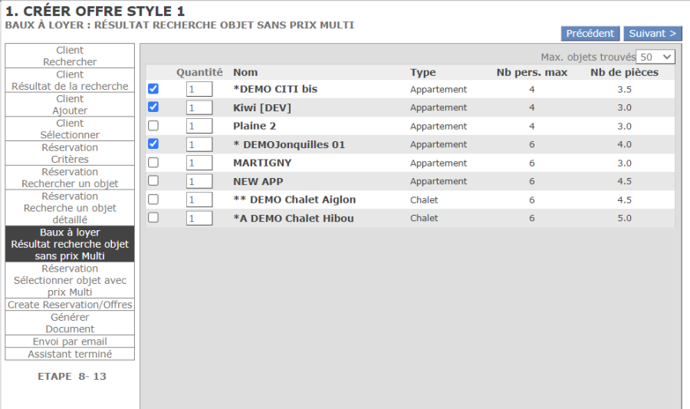Deselect the * DEMOJonquilles 01 checkbox
Screen dimensions: 690x409
coord(153,144)
